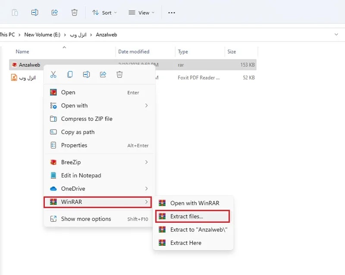
Task: Click the Rename icon in the Explorer toolbar
Action: pos(34,13)
